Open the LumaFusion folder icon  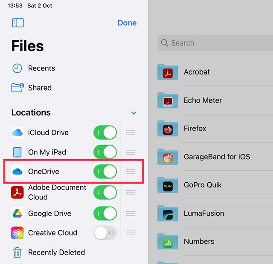click(x=168, y=214)
